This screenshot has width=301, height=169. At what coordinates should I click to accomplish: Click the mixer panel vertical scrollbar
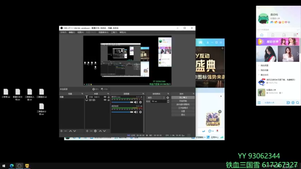(x=144, y=114)
